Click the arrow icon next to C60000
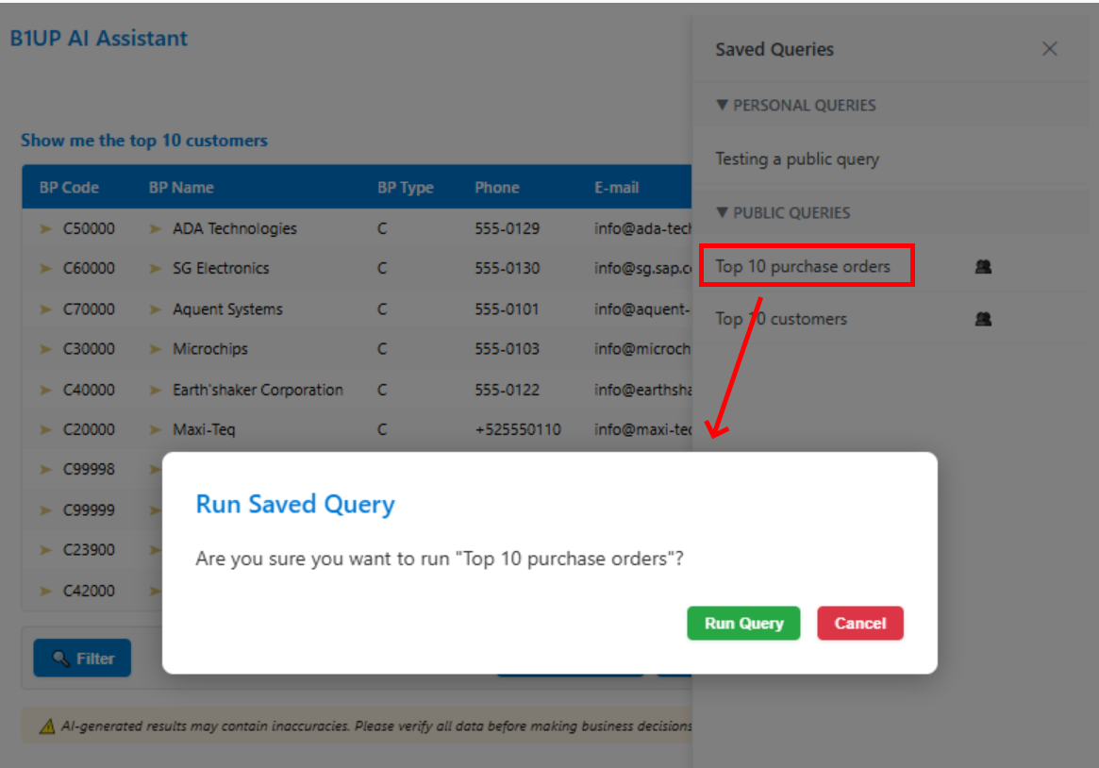Image resolution: width=1099 pixels, height=768 pixels. coord(45,268)
